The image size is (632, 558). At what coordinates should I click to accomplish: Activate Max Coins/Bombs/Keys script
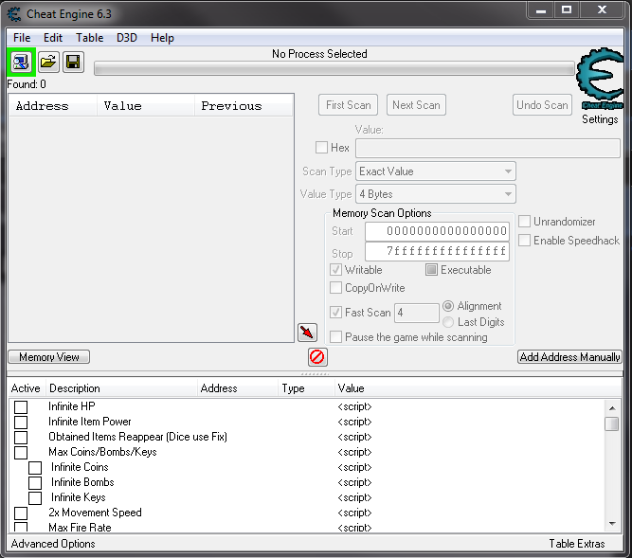click(21, 453)
